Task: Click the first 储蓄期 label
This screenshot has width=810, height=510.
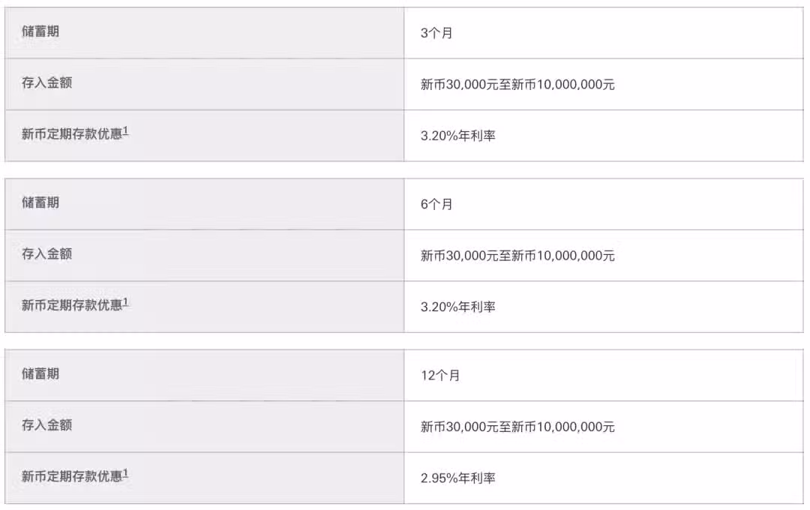Action: tap(40, 31)
